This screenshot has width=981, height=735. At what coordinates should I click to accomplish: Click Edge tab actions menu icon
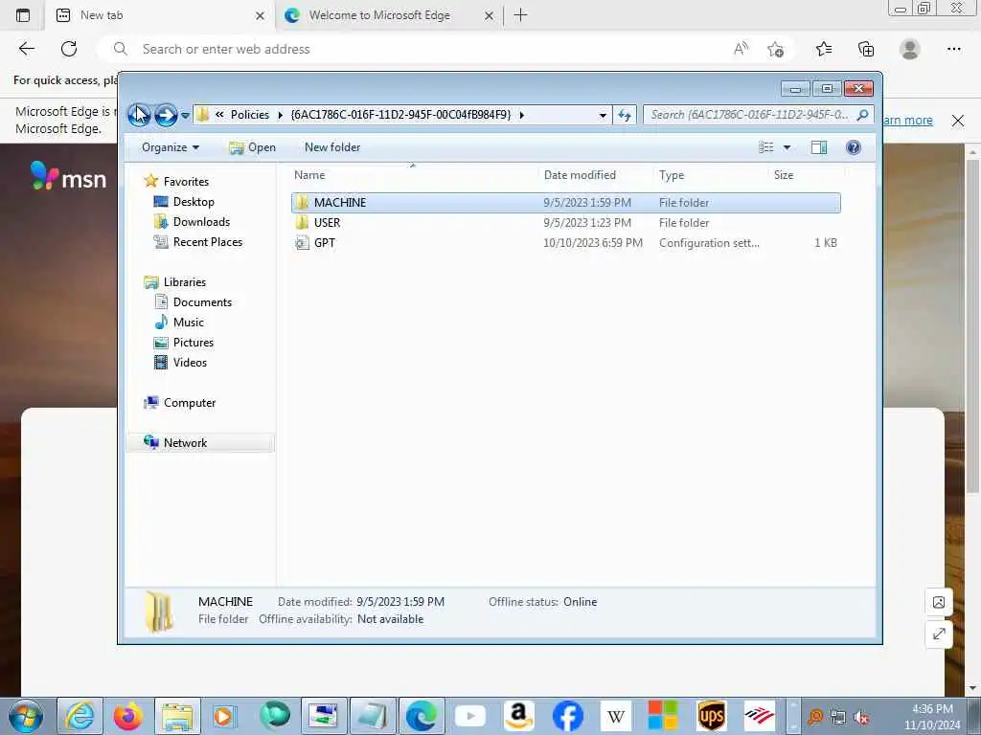tap(23, 15)
